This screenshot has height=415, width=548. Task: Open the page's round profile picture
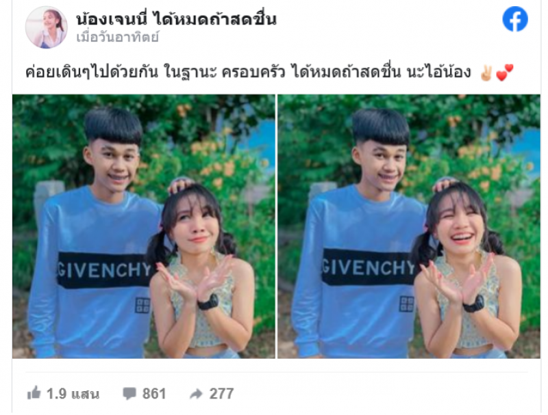pyautogui.click(x=46, y=27)
